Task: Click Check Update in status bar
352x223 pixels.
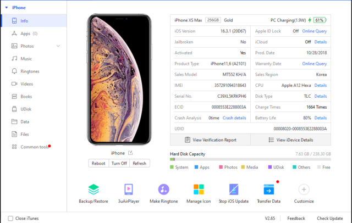Action: [329, 218]
